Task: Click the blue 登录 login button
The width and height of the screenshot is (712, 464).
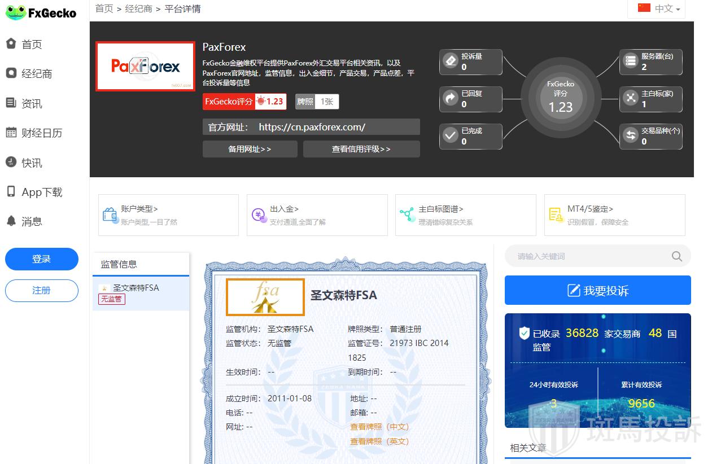Action: (x=41, y=259)
